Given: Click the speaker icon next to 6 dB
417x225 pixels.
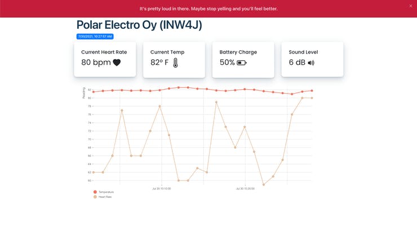Looking at the screenshot, I should [311, 63].
